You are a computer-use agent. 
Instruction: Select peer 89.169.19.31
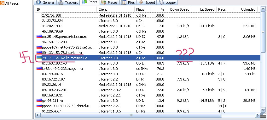pyautogui.click(x=52, y=95)
